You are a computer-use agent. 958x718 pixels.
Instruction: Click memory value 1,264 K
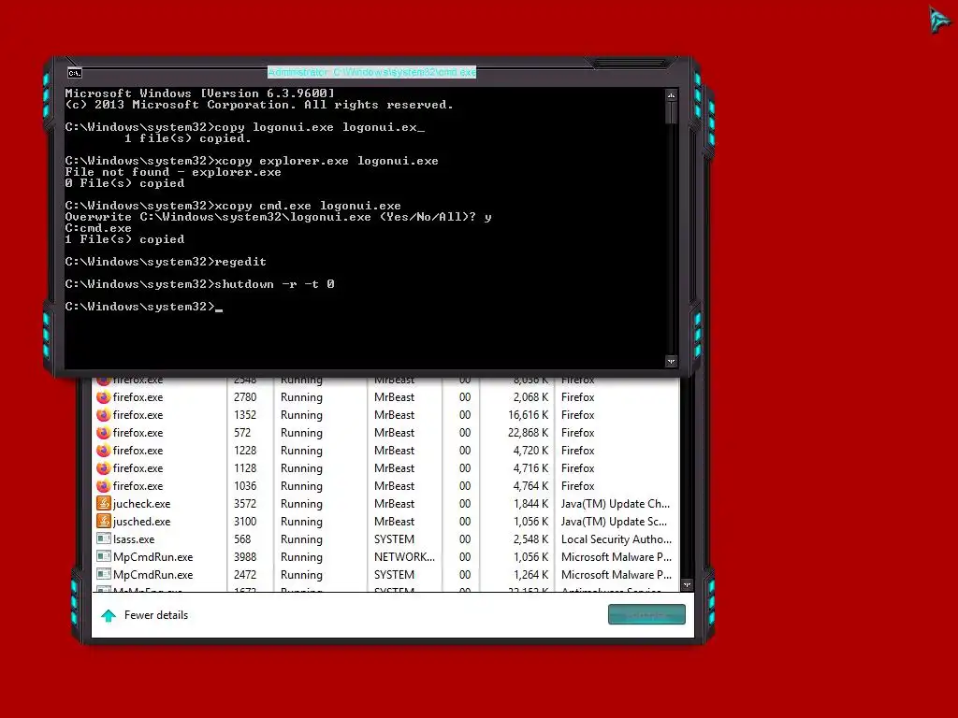[x=531, y=575]
